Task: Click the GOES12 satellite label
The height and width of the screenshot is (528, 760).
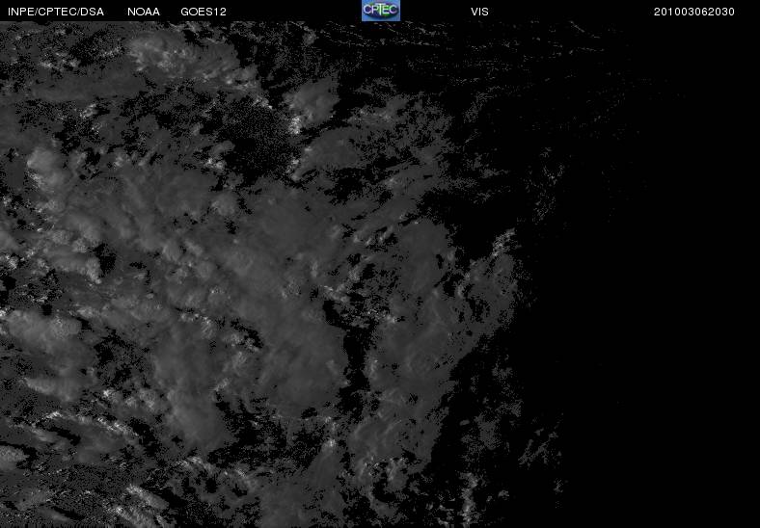Action: (204, 12)
